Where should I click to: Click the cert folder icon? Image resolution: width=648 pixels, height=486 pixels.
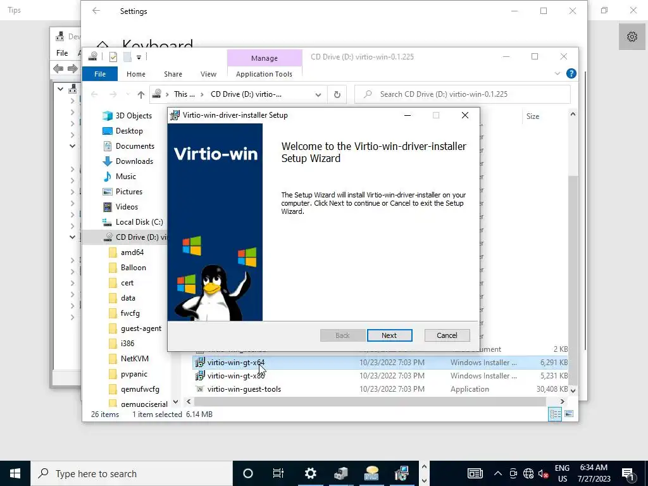pos(113,283)
